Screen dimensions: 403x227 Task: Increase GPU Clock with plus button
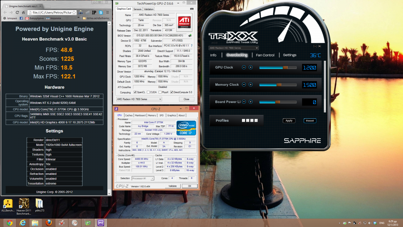pyautogui.click(x=251, y=67)
